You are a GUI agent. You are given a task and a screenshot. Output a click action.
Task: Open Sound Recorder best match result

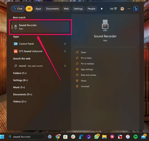coord(41,27)
